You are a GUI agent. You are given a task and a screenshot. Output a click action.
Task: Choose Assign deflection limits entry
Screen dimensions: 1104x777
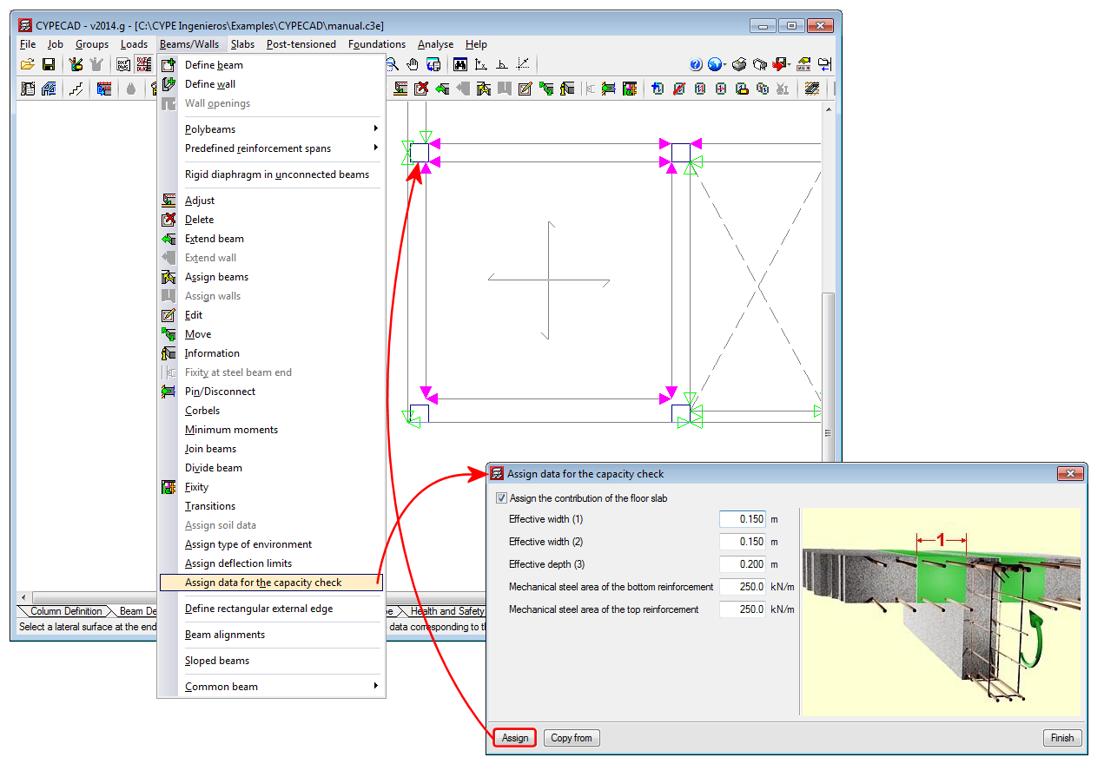click(238, 563)
